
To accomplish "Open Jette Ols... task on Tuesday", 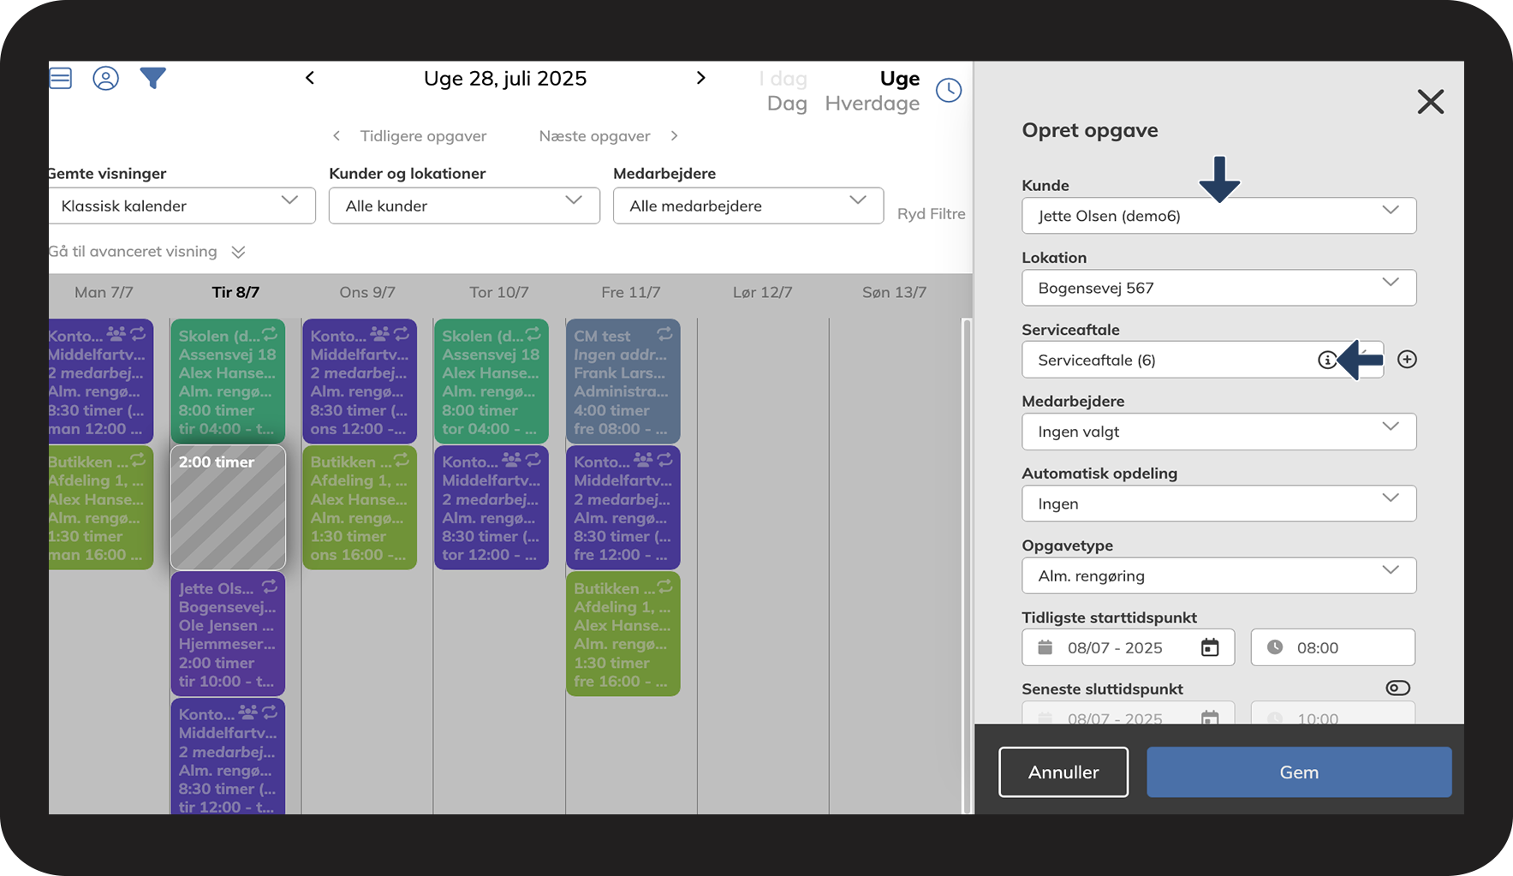I will 228,635.
